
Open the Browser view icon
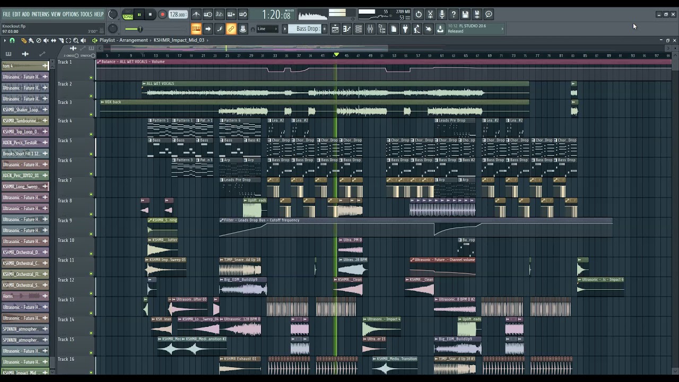382,29
